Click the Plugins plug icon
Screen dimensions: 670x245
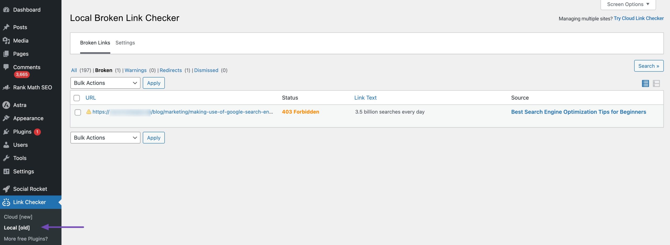click(6, 132)
